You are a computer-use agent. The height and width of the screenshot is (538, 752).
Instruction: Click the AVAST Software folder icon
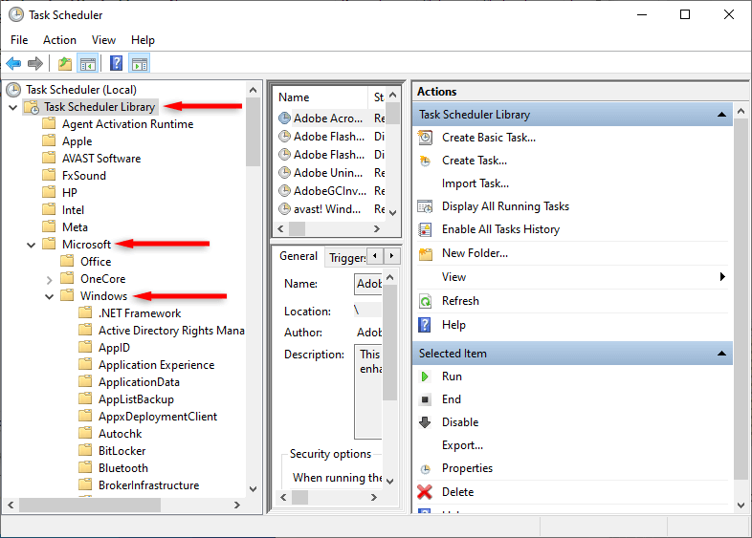click(x=49, y=158)
